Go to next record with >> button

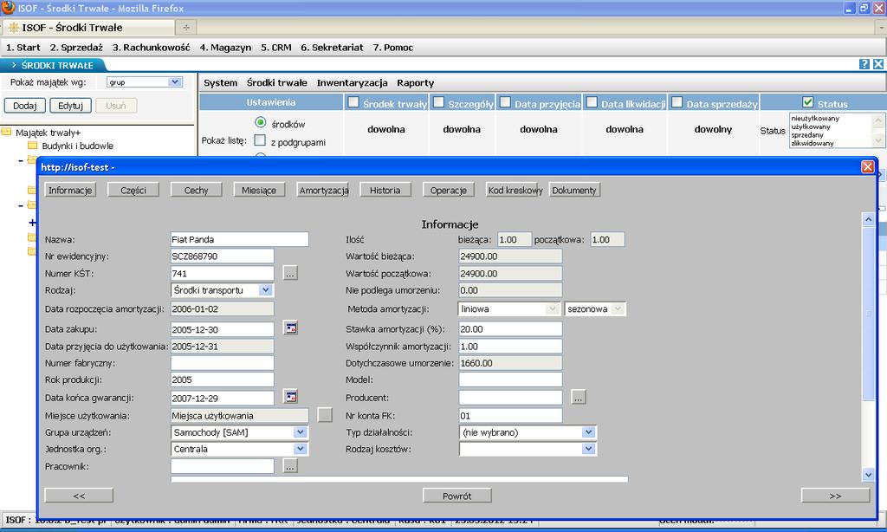coord(836,496)
